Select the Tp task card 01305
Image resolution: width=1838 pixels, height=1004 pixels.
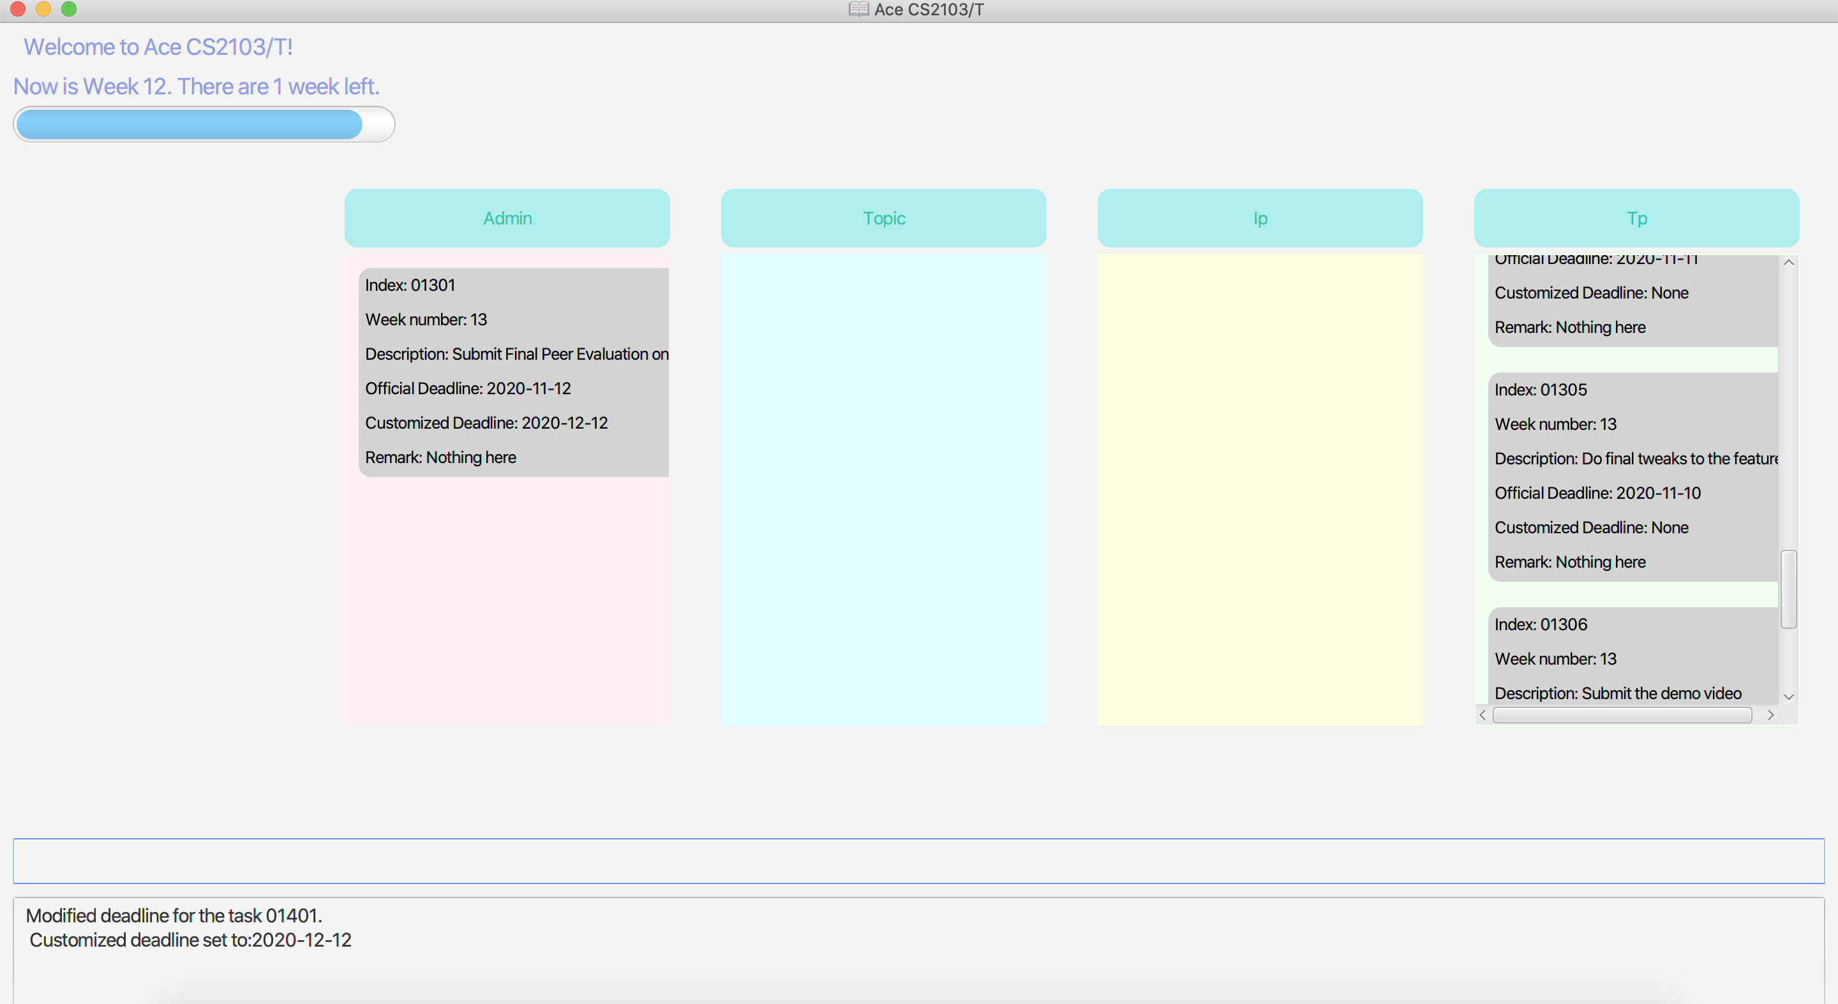(1633, 476)
